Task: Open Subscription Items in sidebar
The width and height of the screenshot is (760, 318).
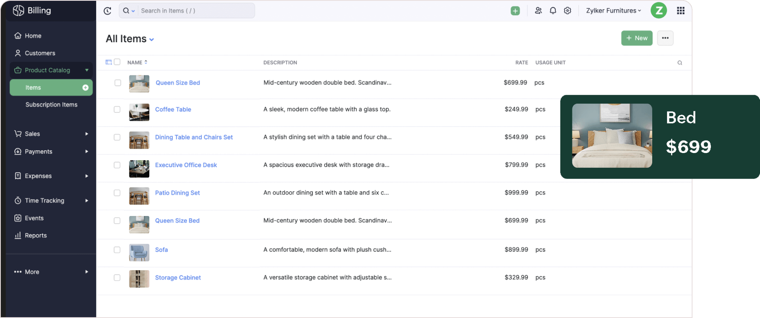Action: [x=51, y=105]
